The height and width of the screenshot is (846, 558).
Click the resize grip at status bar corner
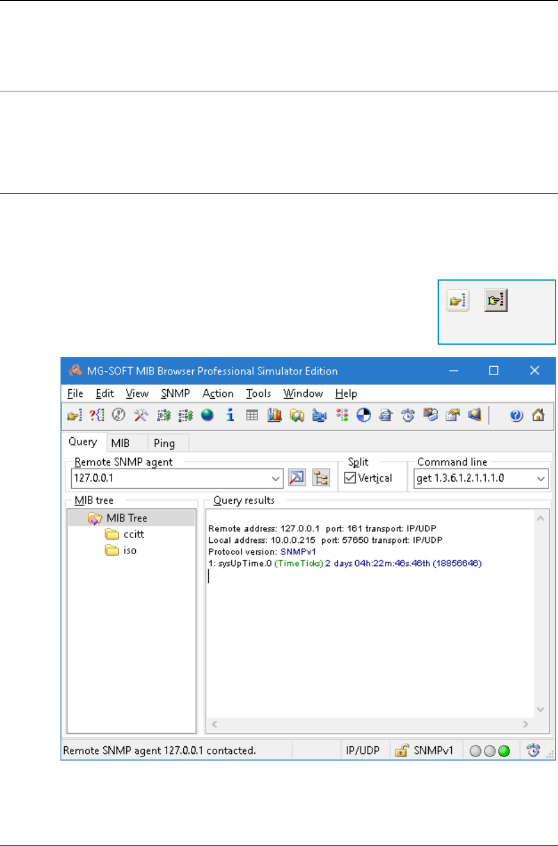click(x=550, y=754)
